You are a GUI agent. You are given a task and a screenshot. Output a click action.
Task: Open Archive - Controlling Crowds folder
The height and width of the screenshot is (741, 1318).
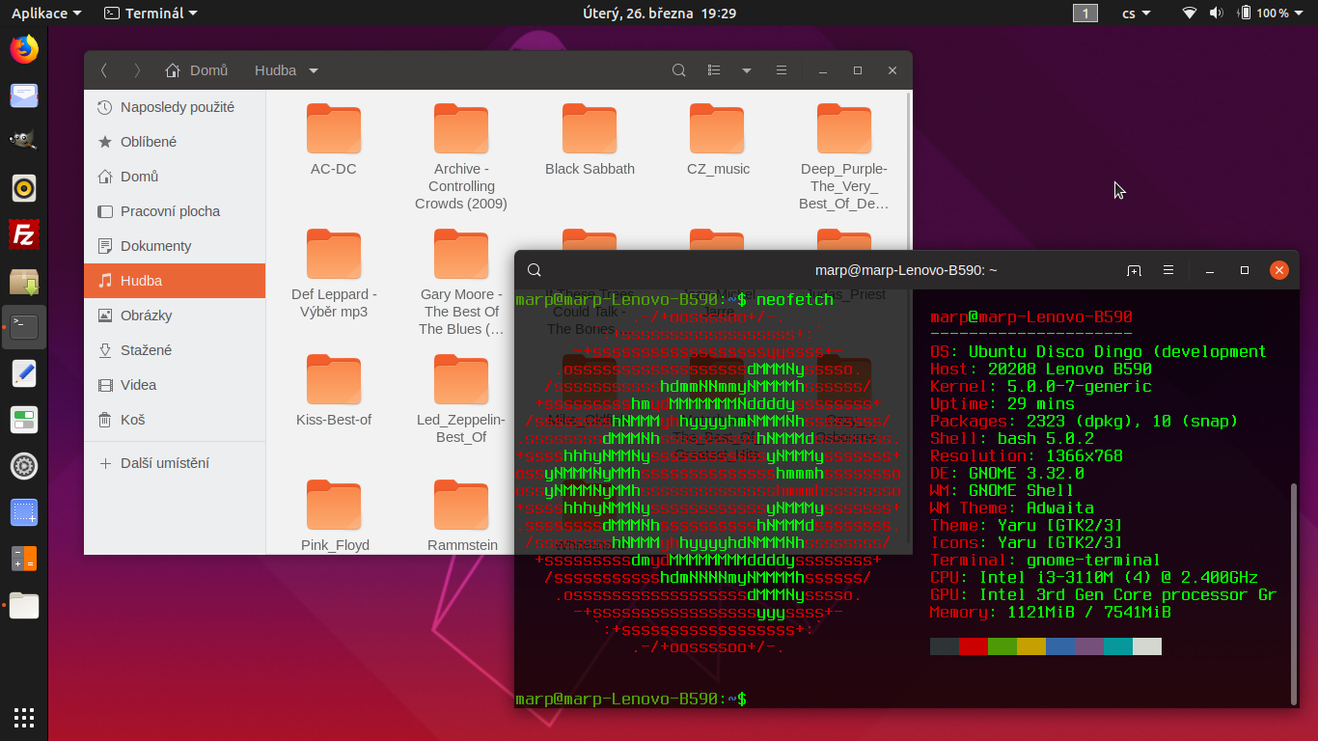[x=461, y=157]
